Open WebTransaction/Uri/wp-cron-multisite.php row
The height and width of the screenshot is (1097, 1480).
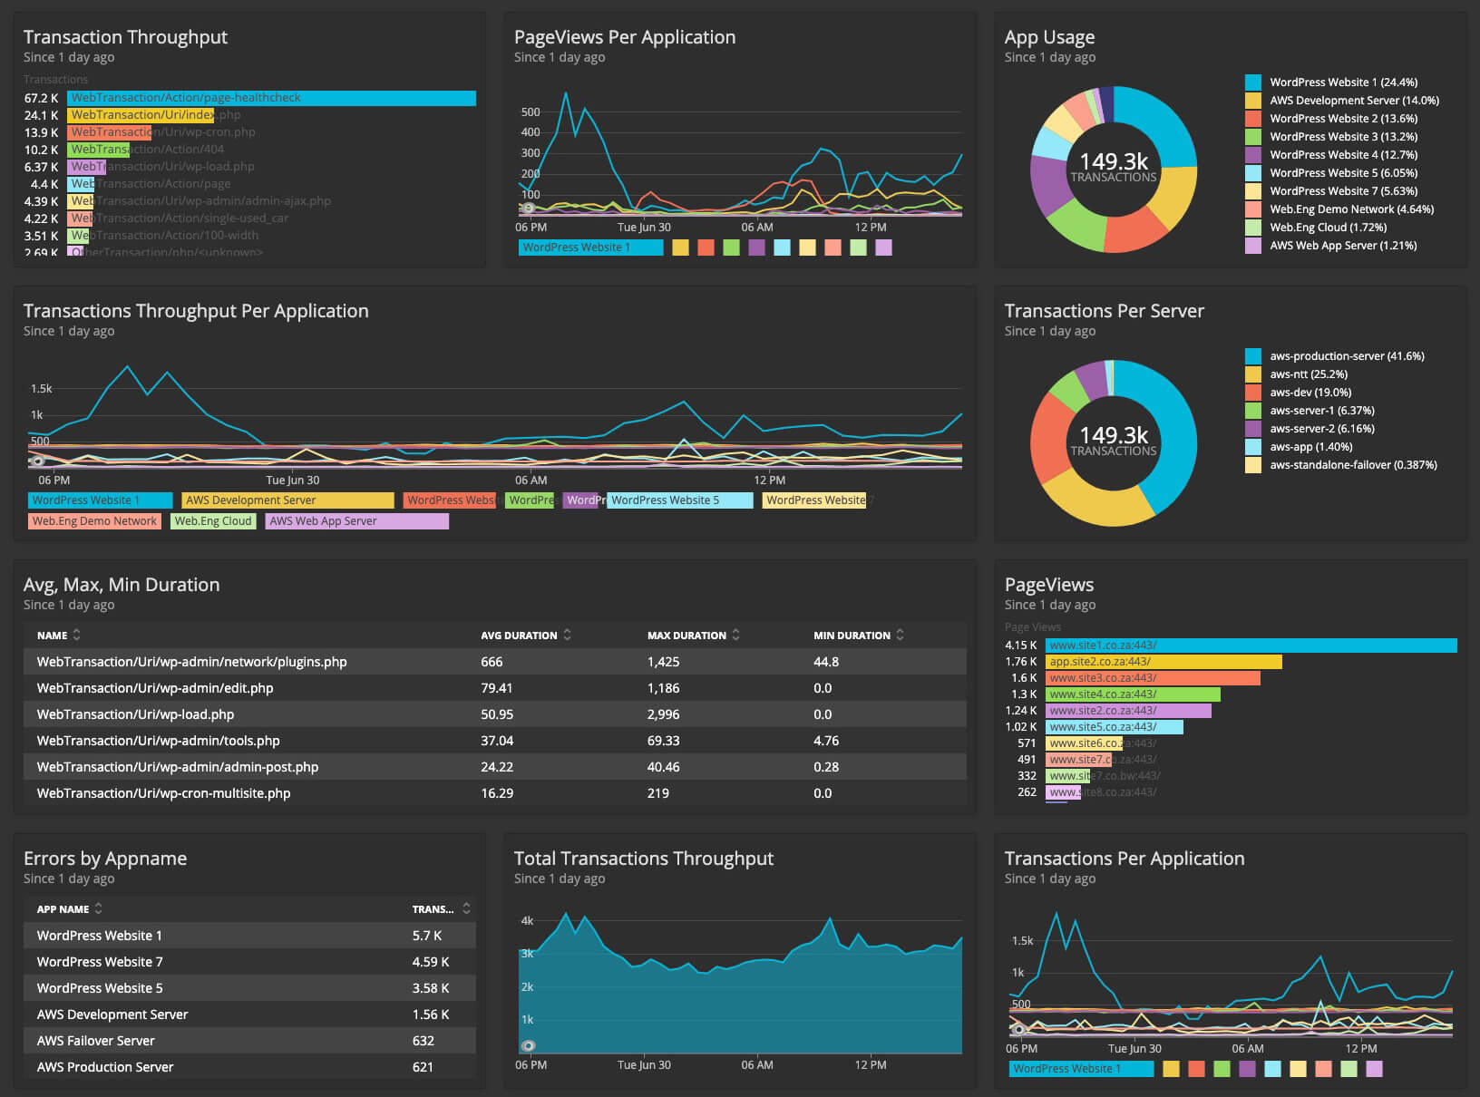pyautogui.click(x=494, y=793)
